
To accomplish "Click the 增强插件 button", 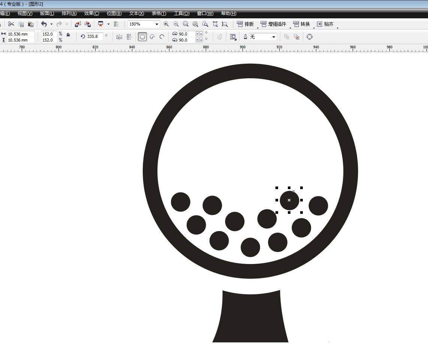I will pos(274,24).
